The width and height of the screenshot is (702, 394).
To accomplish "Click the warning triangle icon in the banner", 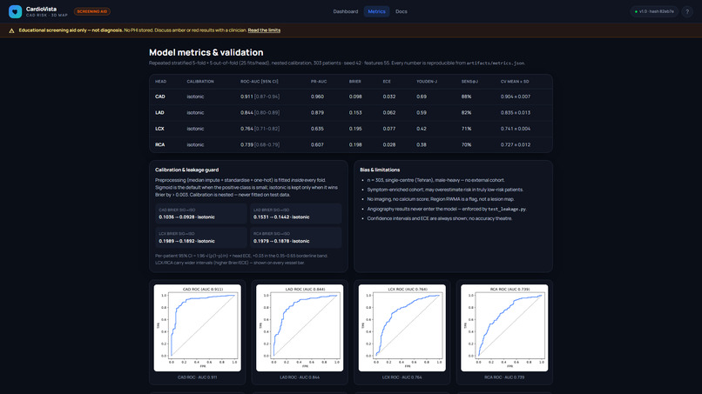I will [11, 30].
